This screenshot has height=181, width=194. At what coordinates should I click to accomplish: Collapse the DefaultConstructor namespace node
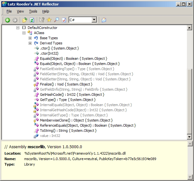18,28
